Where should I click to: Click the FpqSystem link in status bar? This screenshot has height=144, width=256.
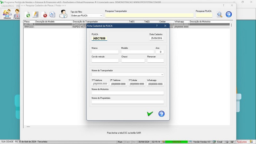tap(242, 142)
